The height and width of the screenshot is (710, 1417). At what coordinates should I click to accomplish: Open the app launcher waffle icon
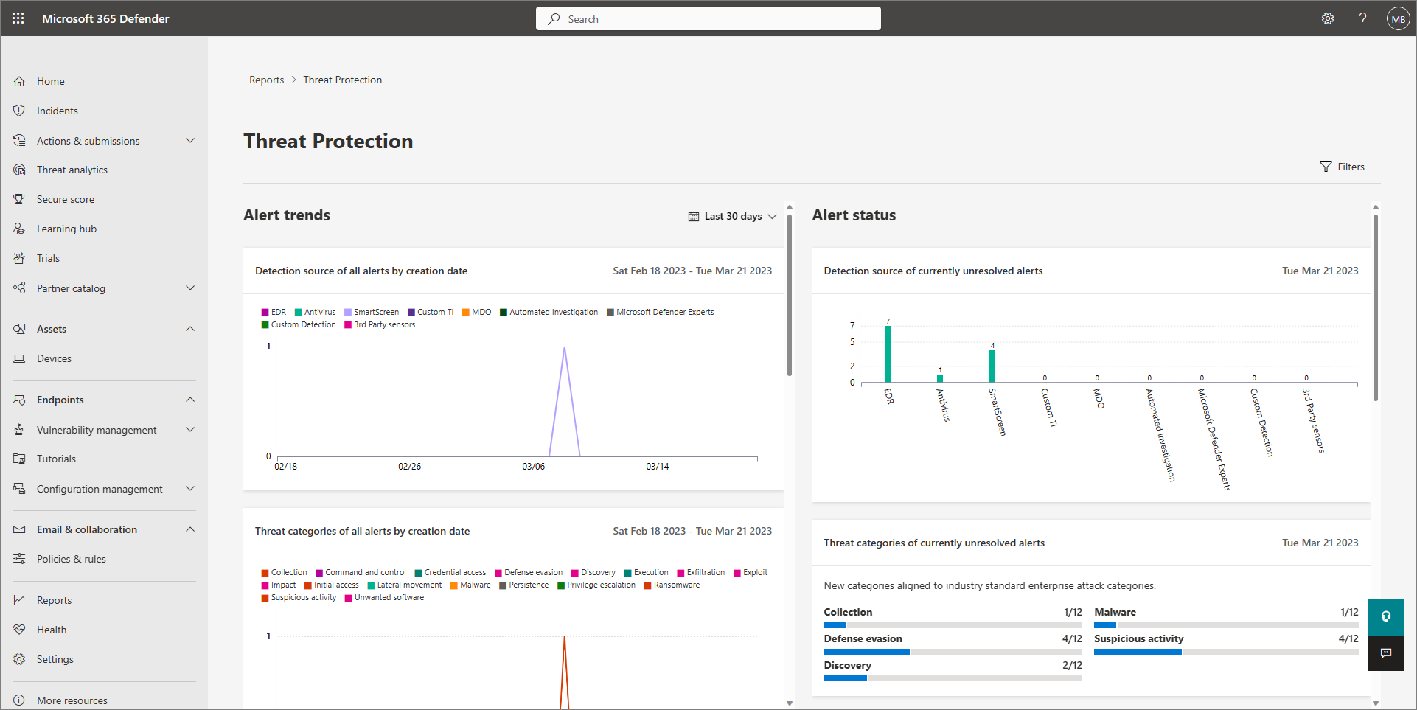(x=18, y=18)
